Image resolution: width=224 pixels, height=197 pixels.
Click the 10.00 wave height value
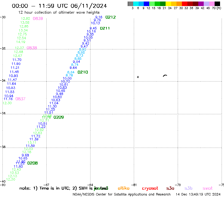(67, 78)
